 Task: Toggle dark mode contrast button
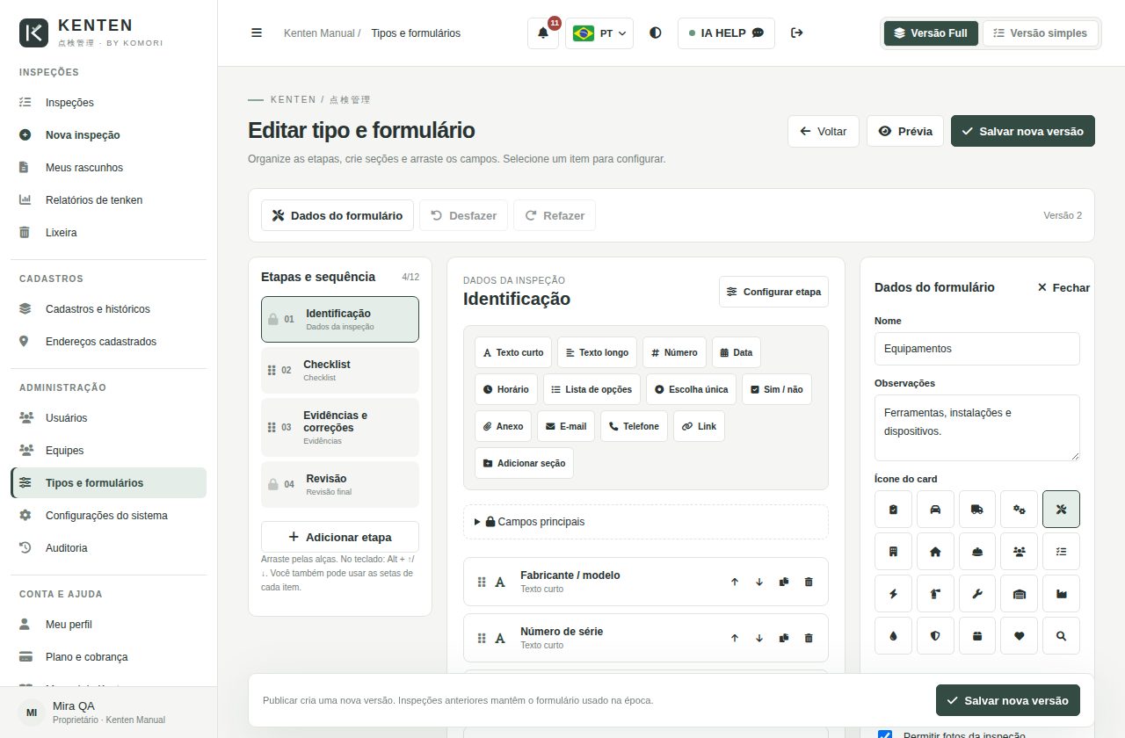[656, 33]
